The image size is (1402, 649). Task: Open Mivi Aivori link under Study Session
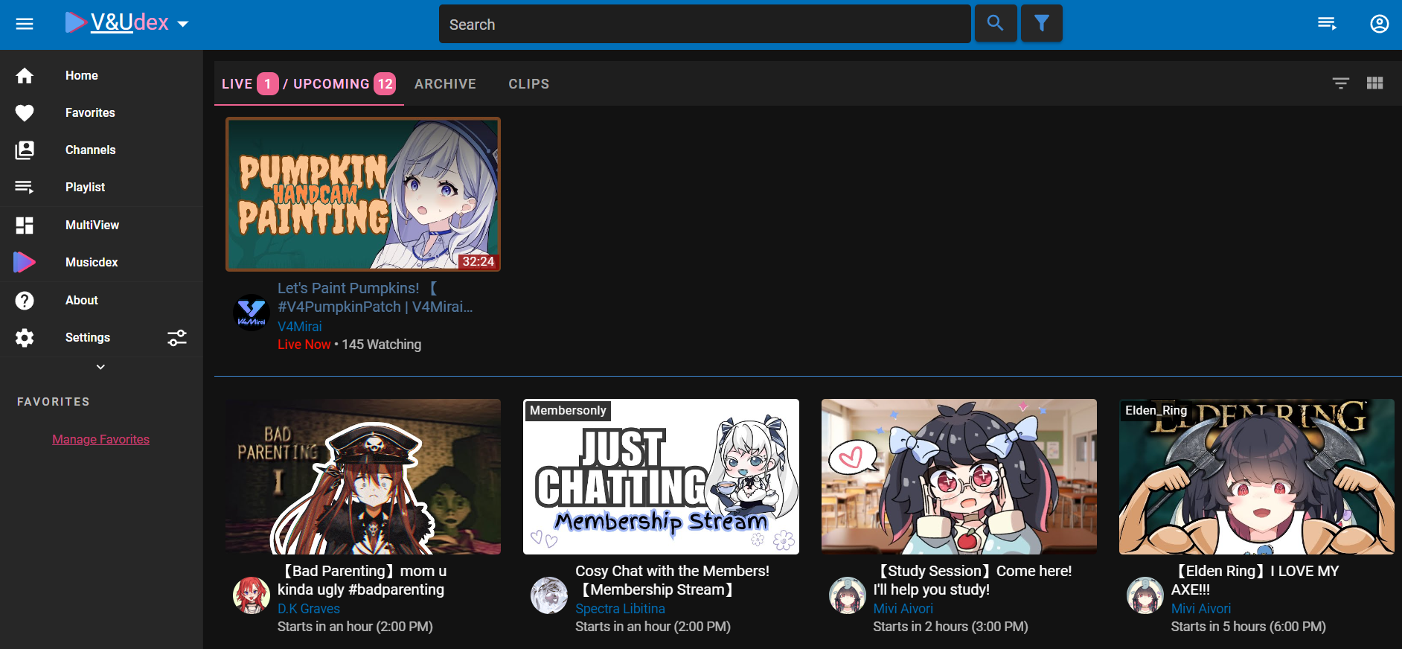point(903,609)
